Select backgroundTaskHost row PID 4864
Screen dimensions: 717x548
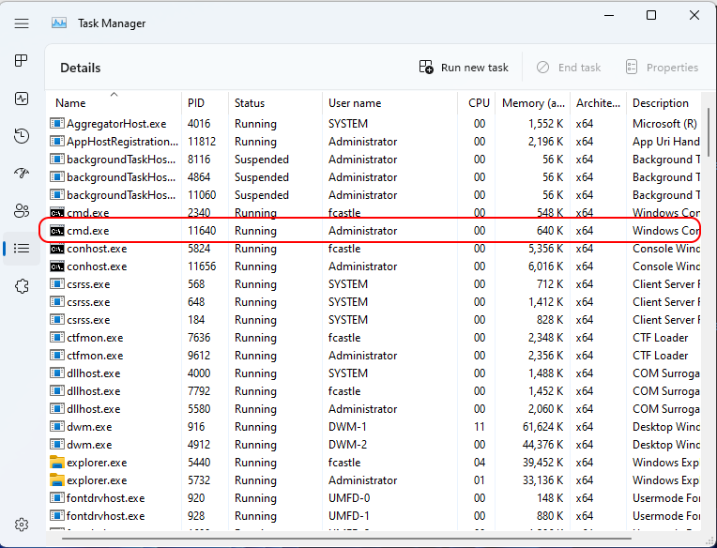click(x=374, y=177)
